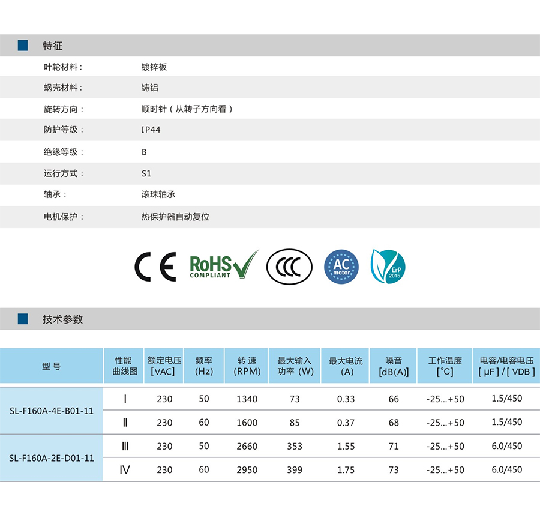Click the 399 W input power cell
Screen dimensions: 540x518
click(295, 470)
